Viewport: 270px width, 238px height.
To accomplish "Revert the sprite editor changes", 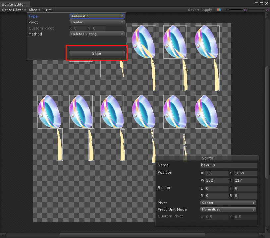I will [193, 10].
